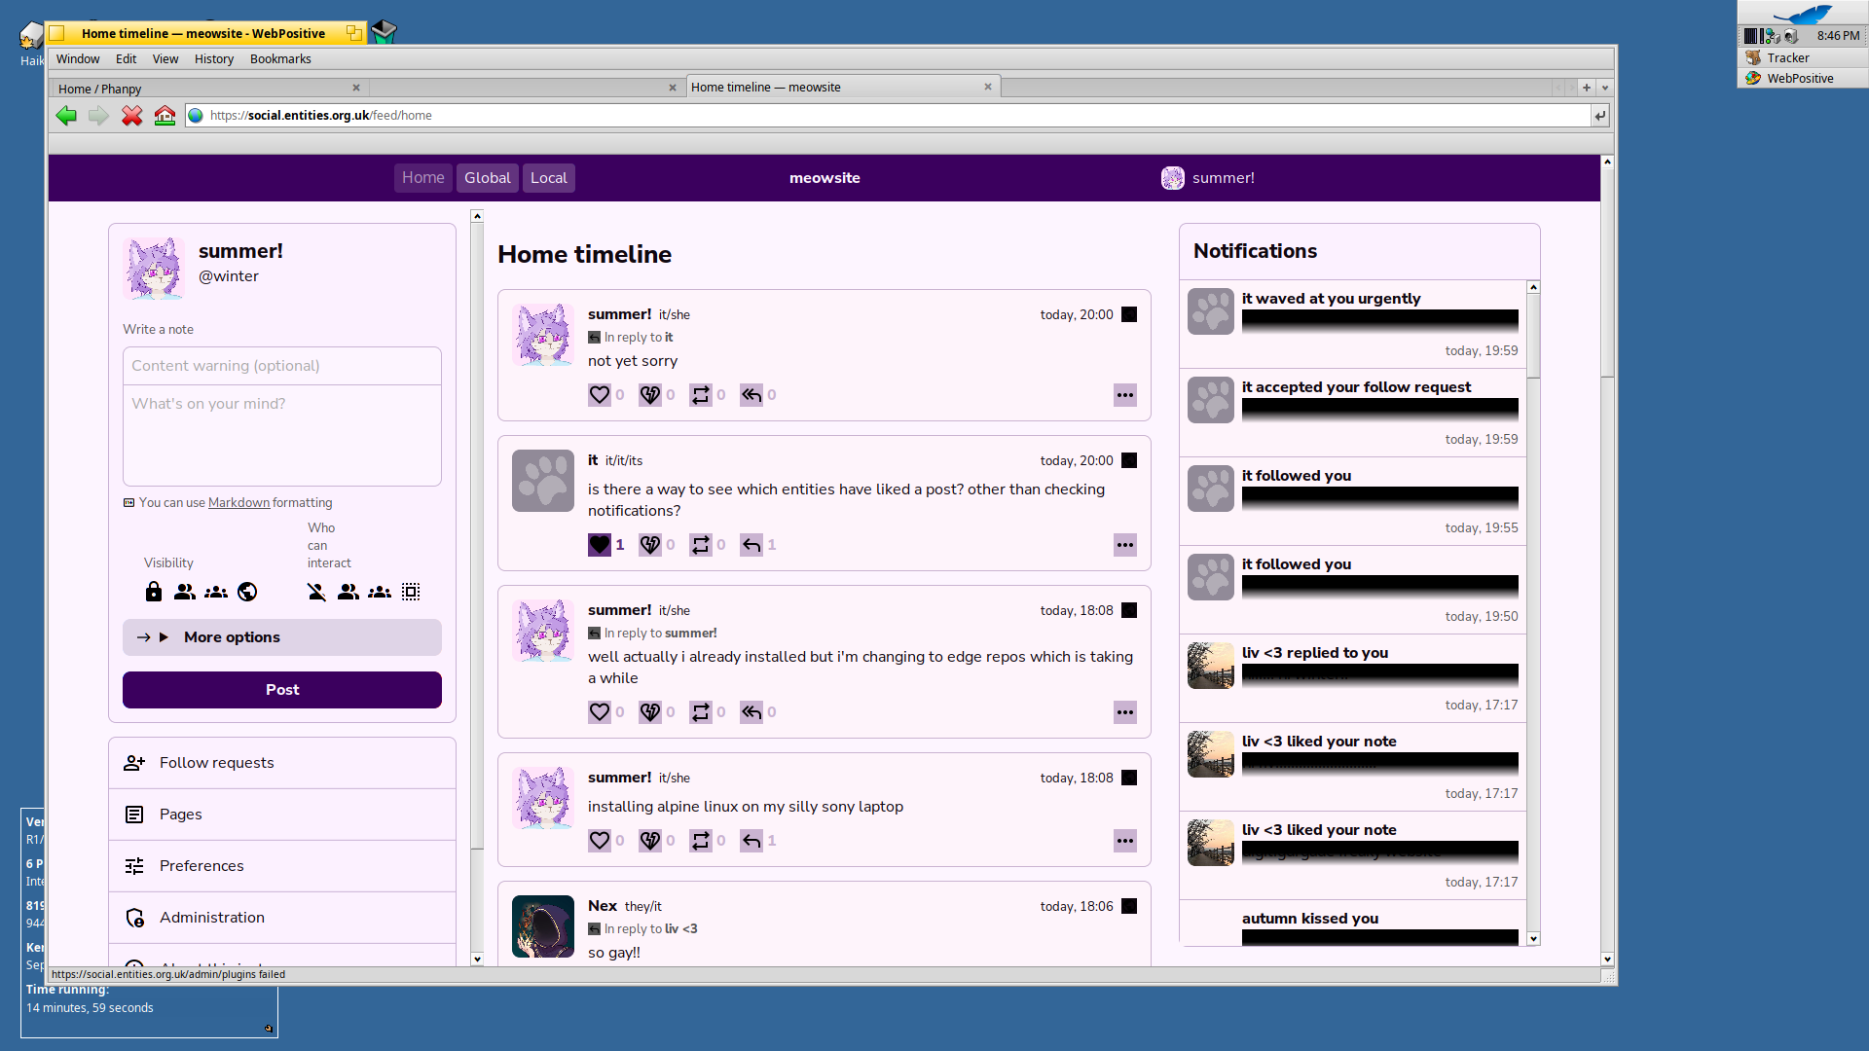Open the browser tab list dropdown
1869x1051 pixels.
[1605, 88]
